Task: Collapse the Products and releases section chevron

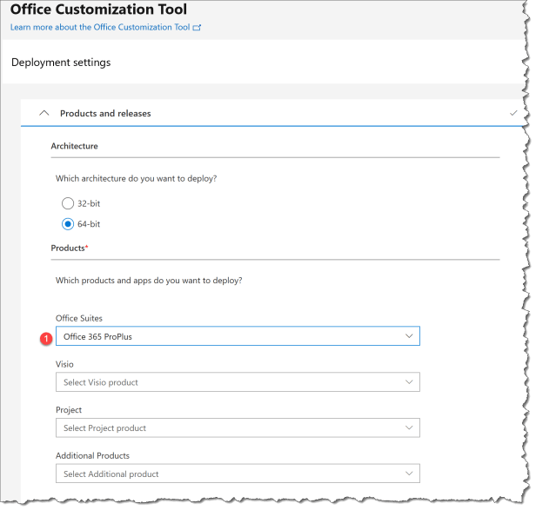Action: click(44, 113)
